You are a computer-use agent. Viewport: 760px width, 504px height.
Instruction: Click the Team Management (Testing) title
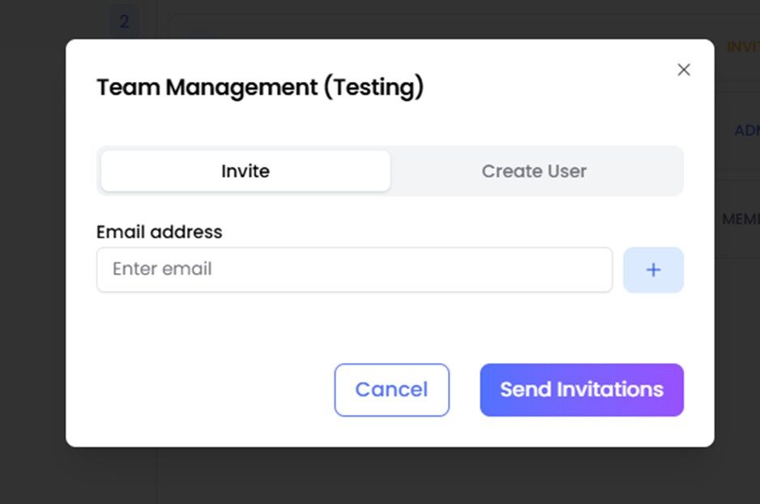click(260, 87)
